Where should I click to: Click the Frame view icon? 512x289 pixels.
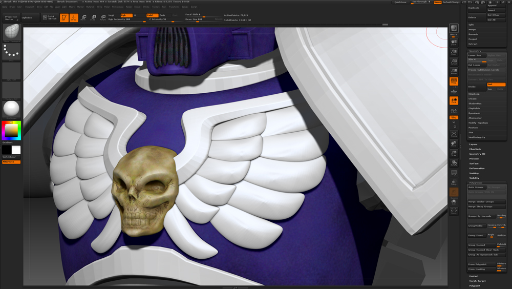(454, 134)
